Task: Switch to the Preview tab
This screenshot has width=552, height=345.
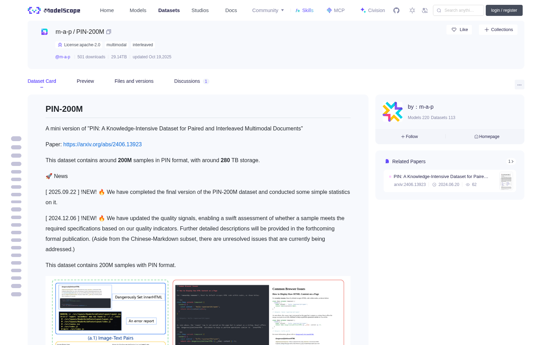Action: click(x=85, y=81)
